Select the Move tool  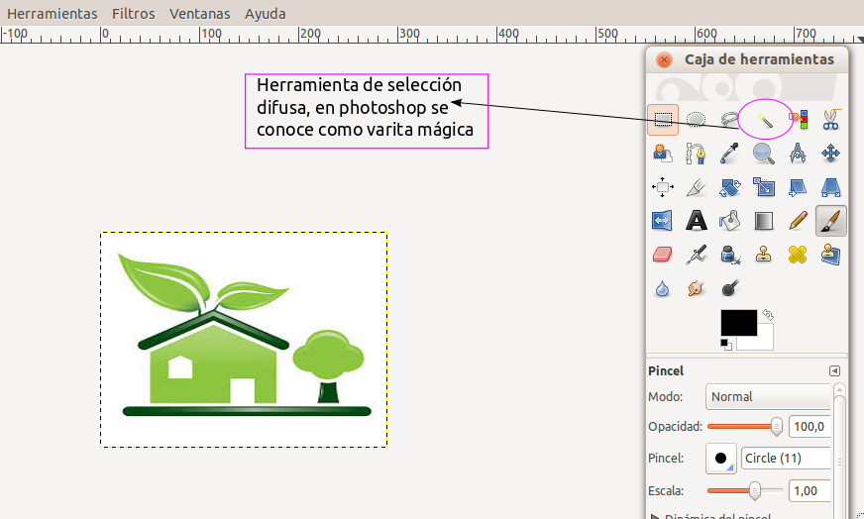(831, 154)
